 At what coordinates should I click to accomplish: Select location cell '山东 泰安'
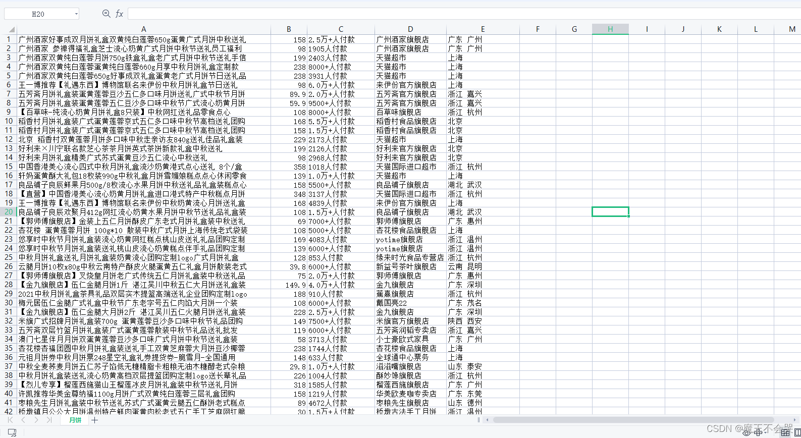(x=483, y=366)
